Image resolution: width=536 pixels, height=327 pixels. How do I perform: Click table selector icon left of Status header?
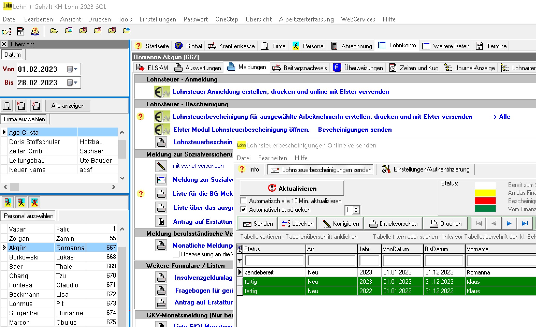pos(240,249)
